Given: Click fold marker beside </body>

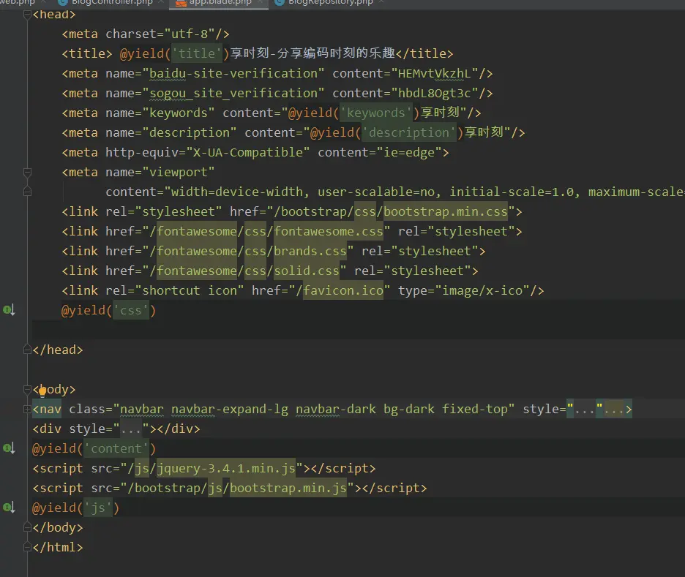Looking at the screenshot, I should click(x=27, y=527).
